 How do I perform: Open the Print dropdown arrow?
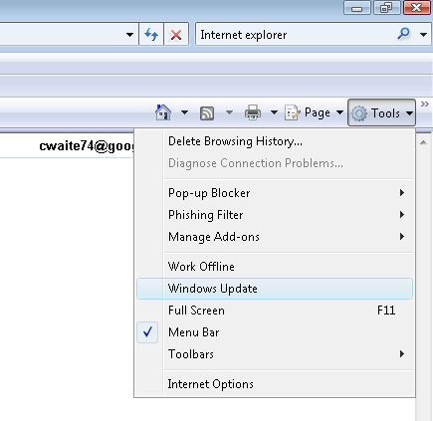pyautogui.click(x=274, y=112)
